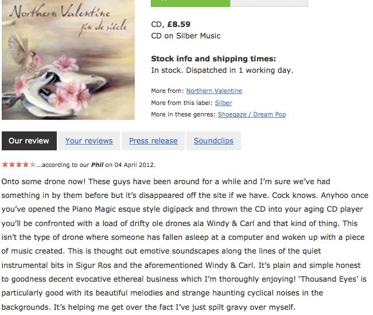Open the Northern Valentine album cover image
This screenshot has height=315, width=373.
68,60
